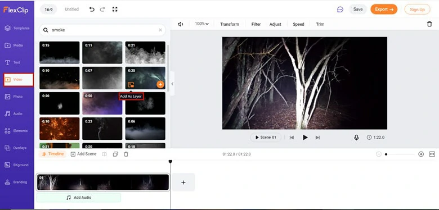Select the 0:23 smoke clip thumbnail
The width and height of the screenshot is (439, 210).
click(x=102, y=129)
